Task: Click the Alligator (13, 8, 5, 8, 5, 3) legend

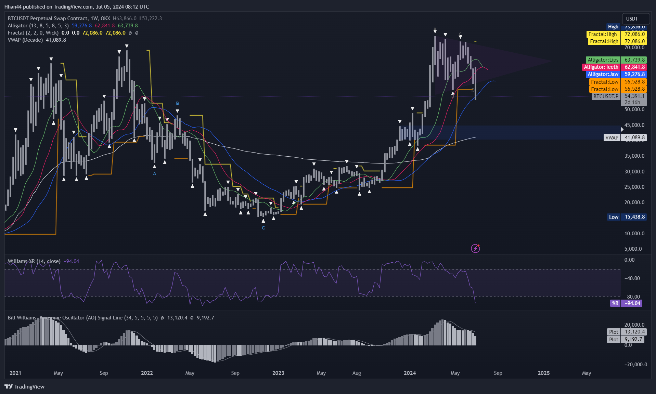Action: (38, 26)
